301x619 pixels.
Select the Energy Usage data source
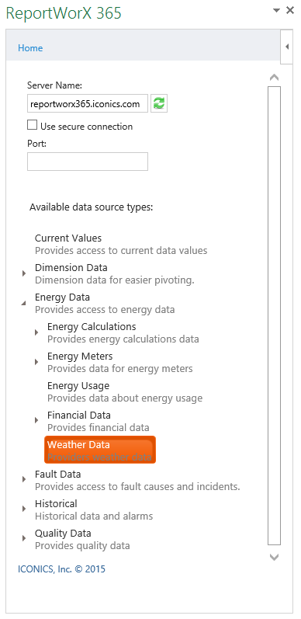click(x=125, y=391)
